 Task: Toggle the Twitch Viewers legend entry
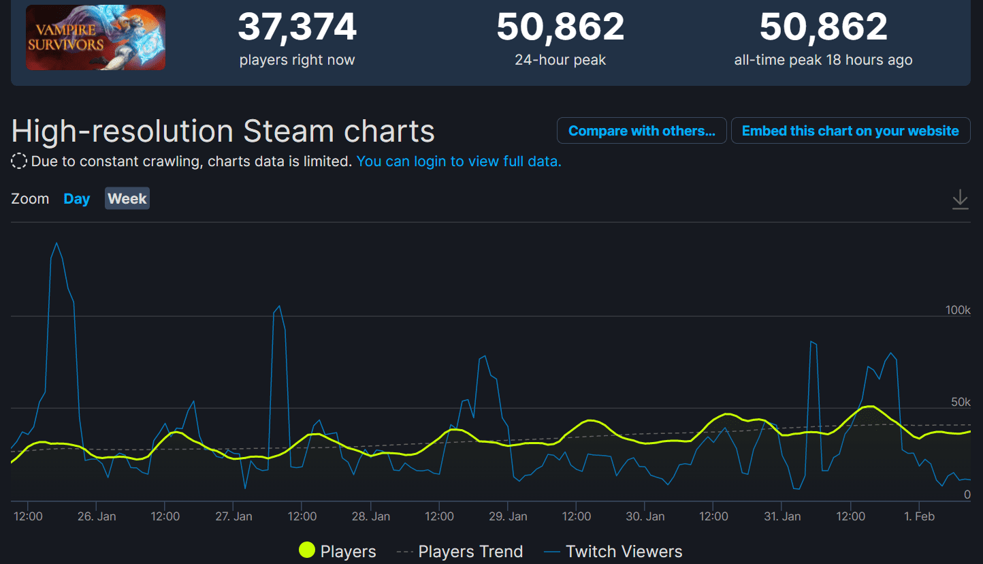tap(613, 551)
